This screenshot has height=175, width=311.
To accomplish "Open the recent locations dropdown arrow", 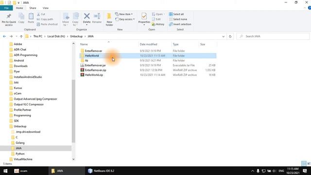I will tap(17, 36).
